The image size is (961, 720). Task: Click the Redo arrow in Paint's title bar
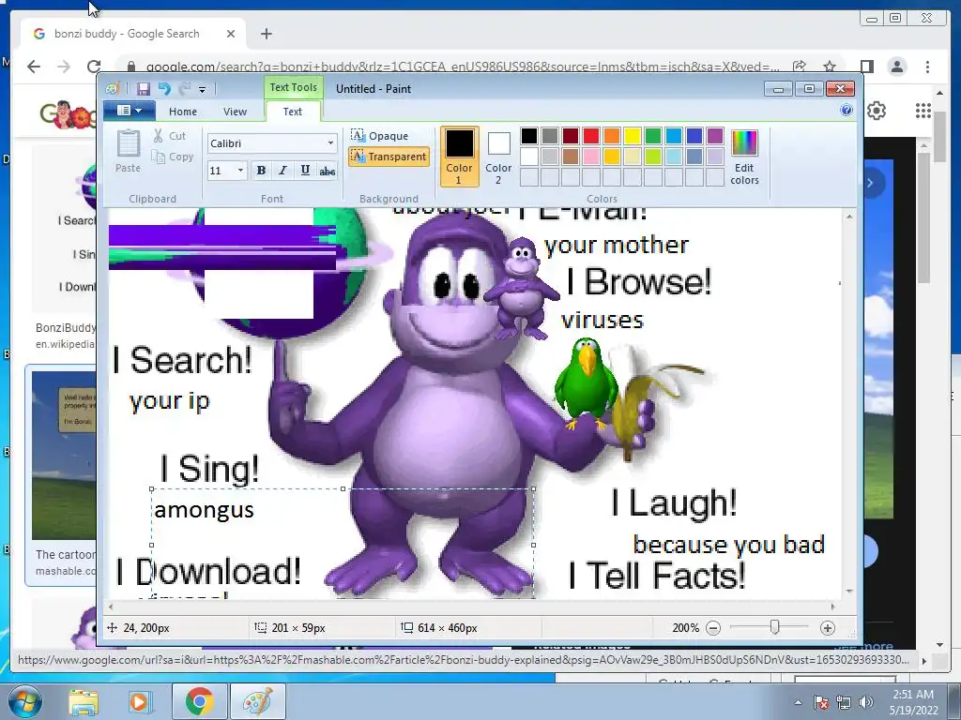(x=185, y=89)
